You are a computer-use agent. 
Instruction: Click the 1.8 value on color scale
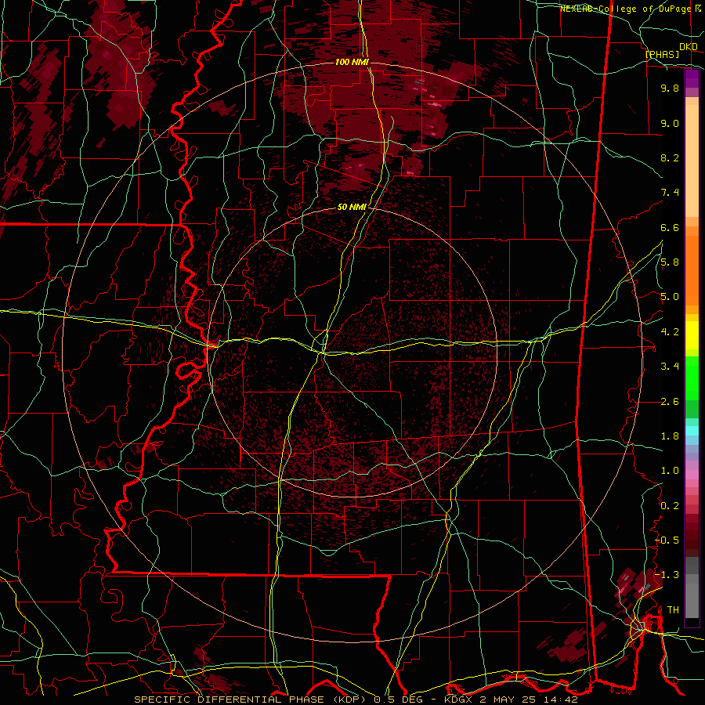point(670,436)
